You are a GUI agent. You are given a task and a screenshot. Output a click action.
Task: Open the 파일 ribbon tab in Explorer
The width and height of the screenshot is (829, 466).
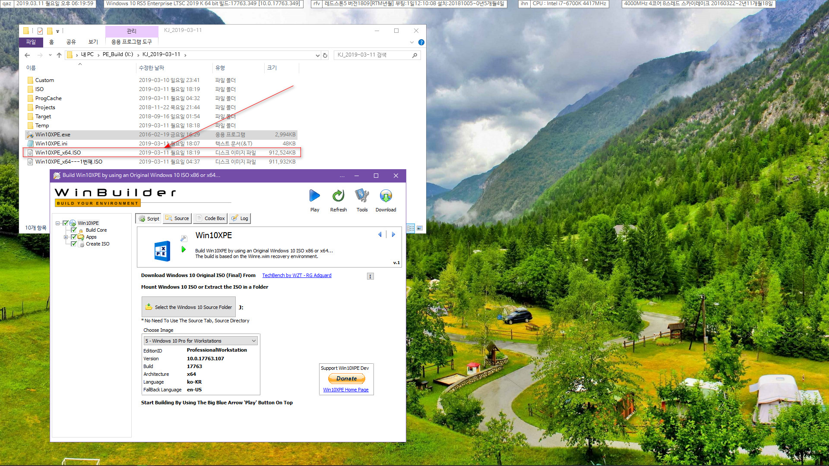[x=31, y=42]
